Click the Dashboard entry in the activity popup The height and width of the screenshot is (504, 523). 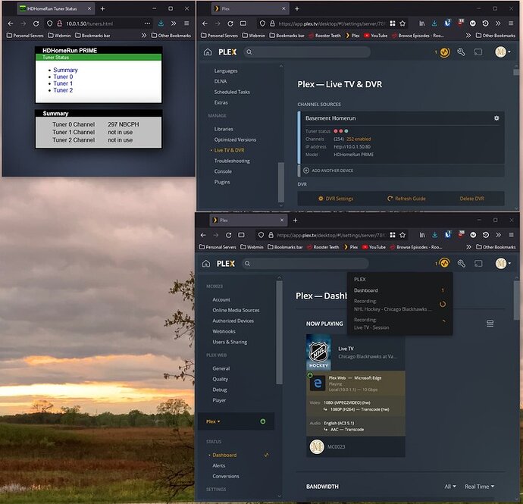tap(399, 290)
